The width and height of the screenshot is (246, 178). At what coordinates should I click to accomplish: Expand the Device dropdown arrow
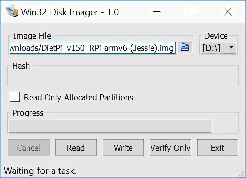tap(231, 47)
